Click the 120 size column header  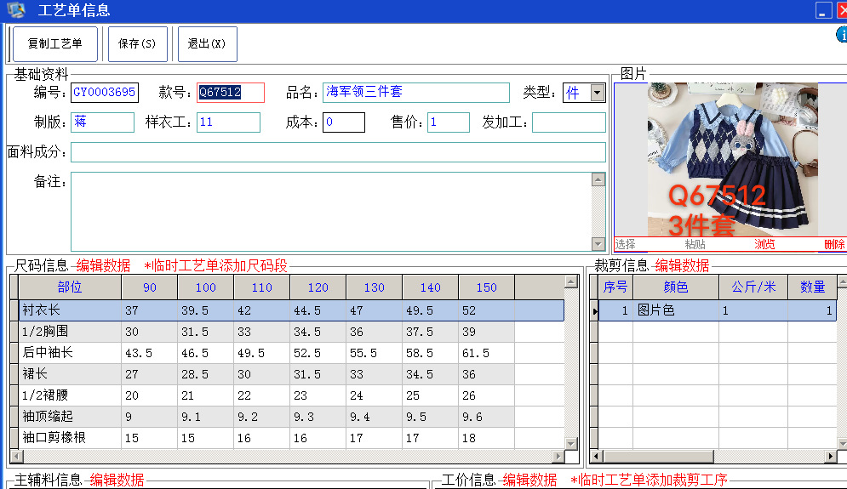(318, 287)
